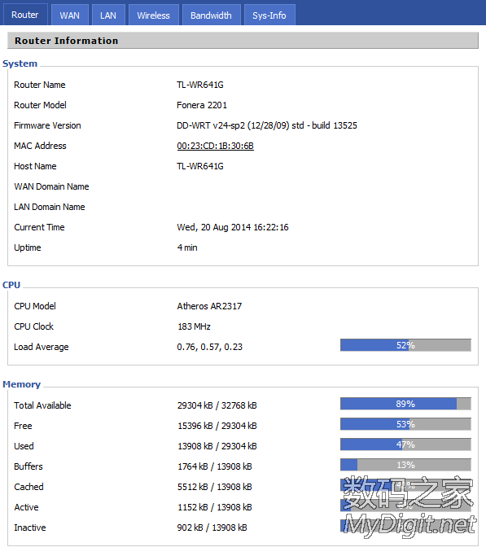Click the Inactive label in Memory

pos(30,528)
